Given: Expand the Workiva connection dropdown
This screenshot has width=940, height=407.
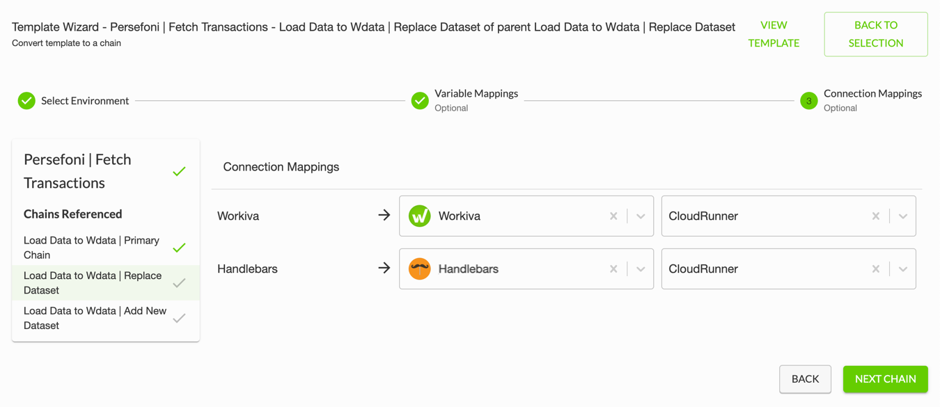Looking at the screenshot, I should click(641, 216).
